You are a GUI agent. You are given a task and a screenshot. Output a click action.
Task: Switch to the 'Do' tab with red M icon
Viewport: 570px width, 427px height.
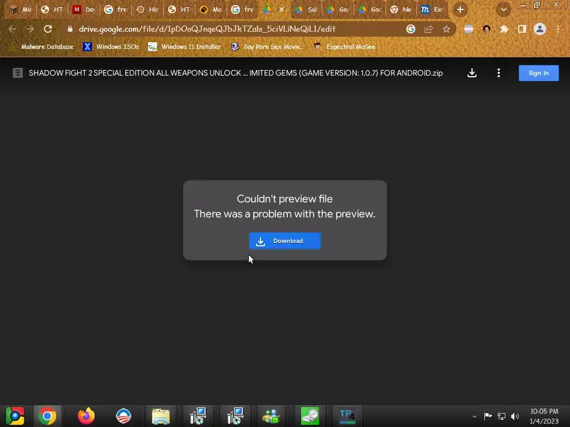pyautogui.click(x=83, y=10)
